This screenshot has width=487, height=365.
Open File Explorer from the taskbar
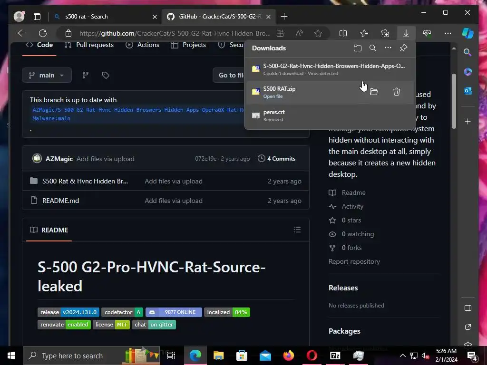tap(218, 355)
